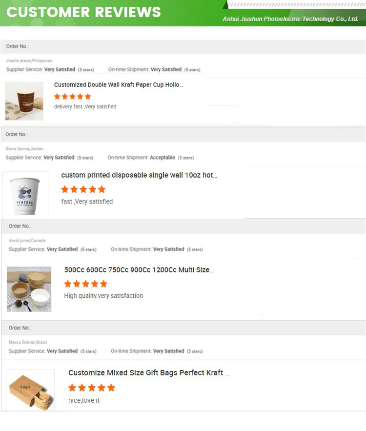Click the 'High quality.very satisfaction' review comment
Viewport: 366px width, 431px height.
(103, 296)
